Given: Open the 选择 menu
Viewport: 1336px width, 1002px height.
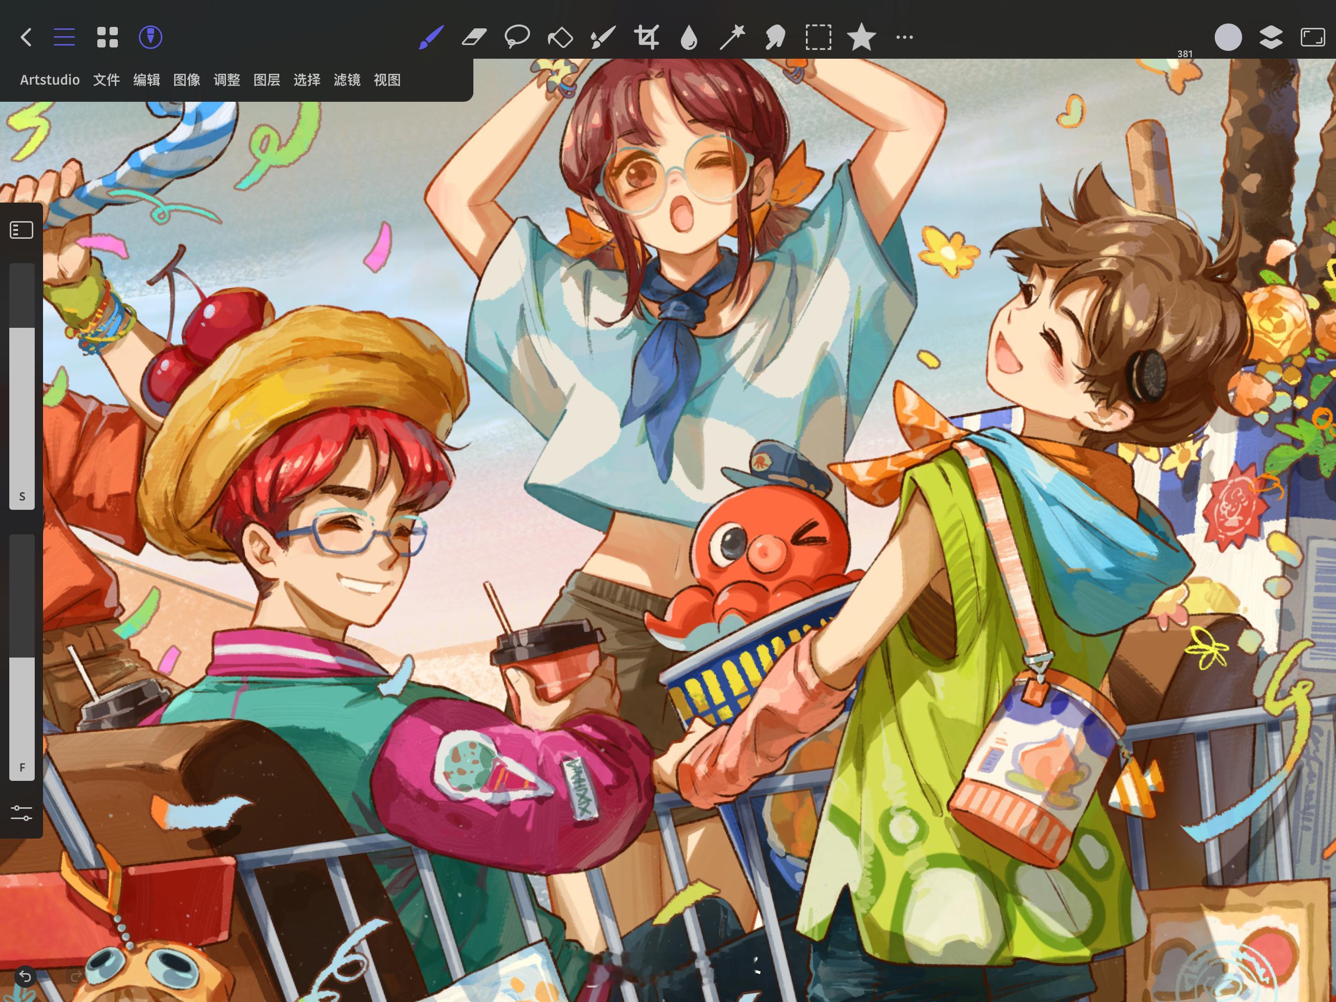Looking at the screenshot, I should coord(307,80).
